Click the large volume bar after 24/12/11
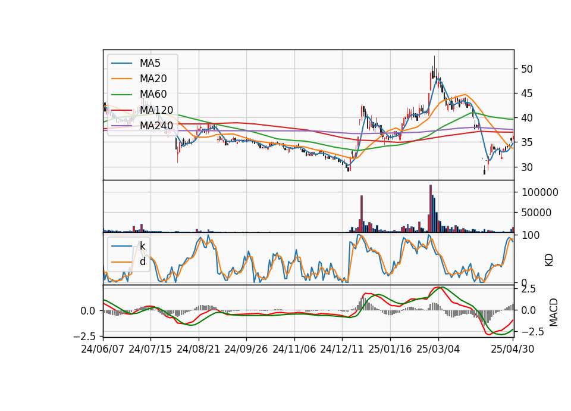Screen dimensions: 571x411 coord(362,214)
